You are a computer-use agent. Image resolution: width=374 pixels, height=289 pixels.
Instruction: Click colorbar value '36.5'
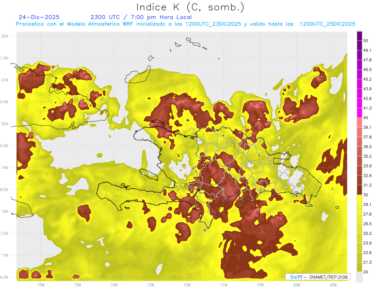tap(367, 147)
